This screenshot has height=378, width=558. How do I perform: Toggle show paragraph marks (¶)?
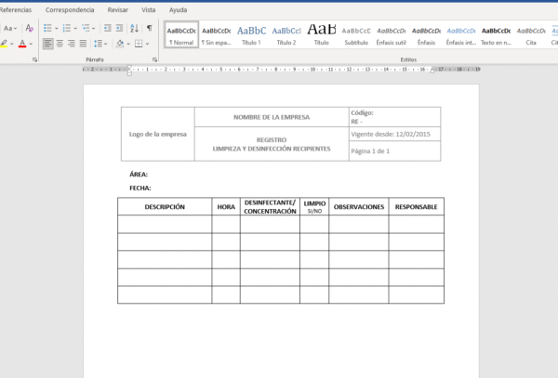(150, 28)
